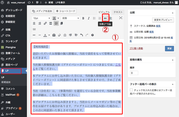This screenshot has width=179, height=117.
Task: Click the ゴミ箱へ移動 trash link
Action: (138, 48)
